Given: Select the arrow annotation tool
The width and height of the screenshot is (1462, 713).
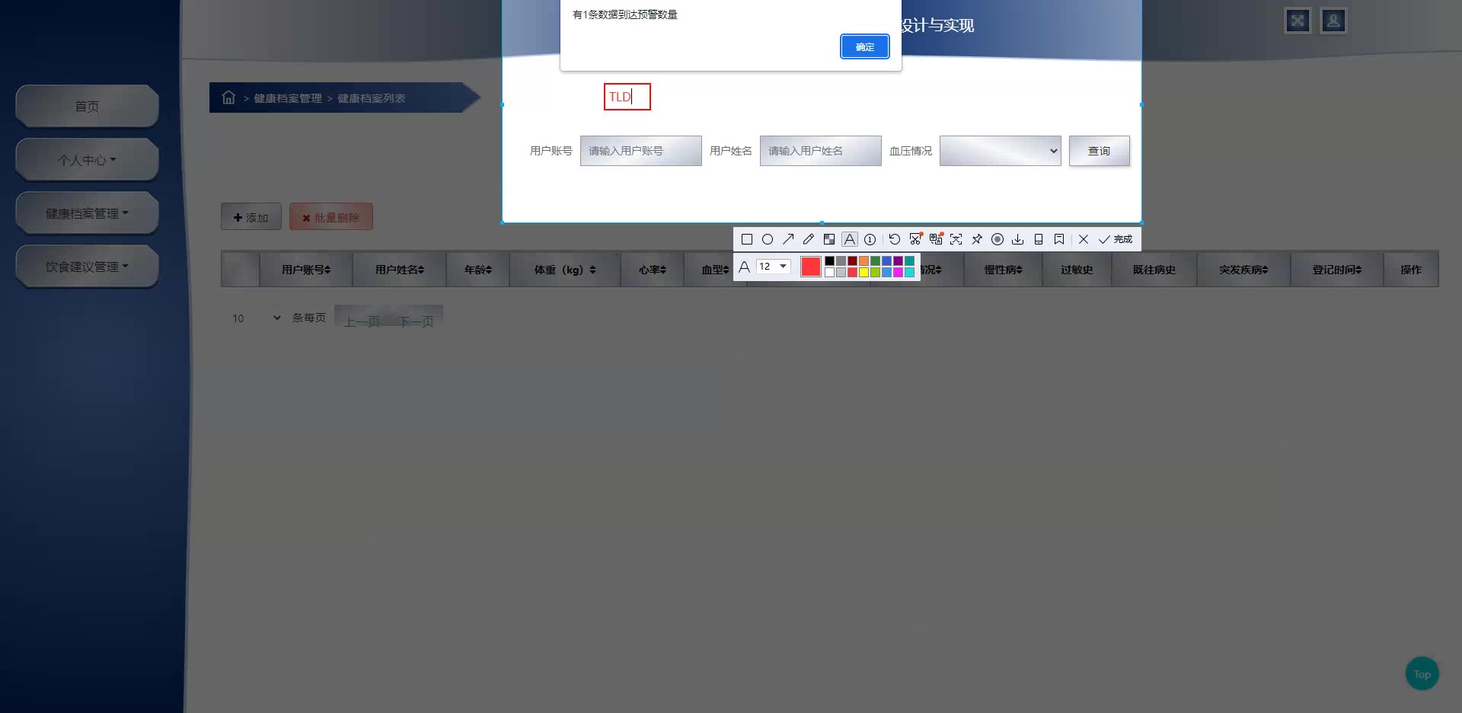Looking at the screenshot, I should click(x=788, y=239).
